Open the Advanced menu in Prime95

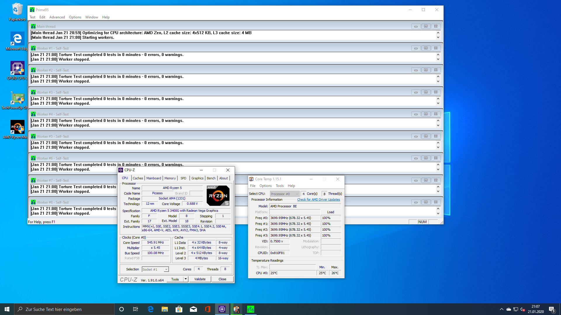pos(57,17)
